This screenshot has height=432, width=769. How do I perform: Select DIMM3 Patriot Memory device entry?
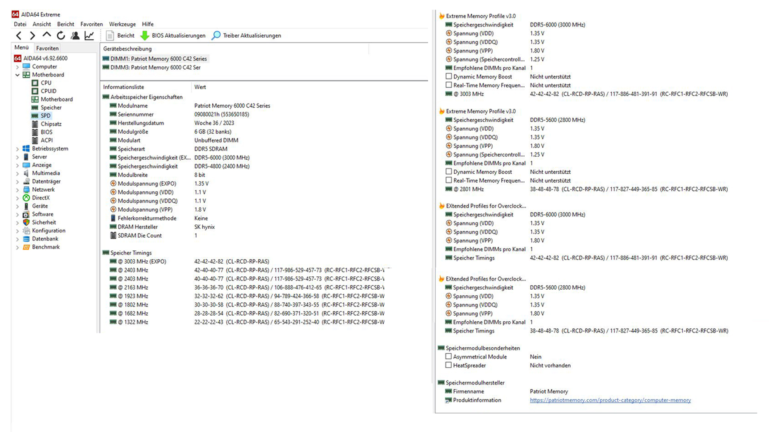pos(155,68)
